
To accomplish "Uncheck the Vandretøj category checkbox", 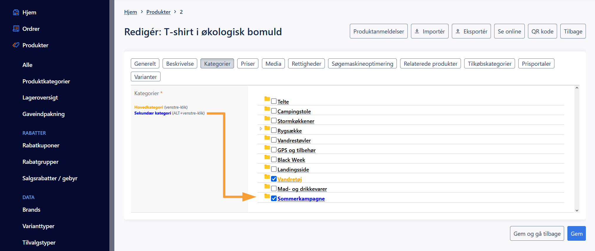I will [274, 179].
